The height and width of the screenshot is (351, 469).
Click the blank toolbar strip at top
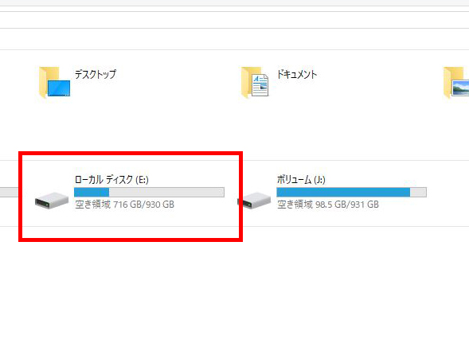(234, 20)
